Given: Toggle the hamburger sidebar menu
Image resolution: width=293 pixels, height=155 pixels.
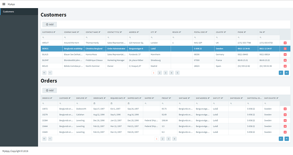Looking at the screenshot, I should pyautogui.click(x=4, y=4).
